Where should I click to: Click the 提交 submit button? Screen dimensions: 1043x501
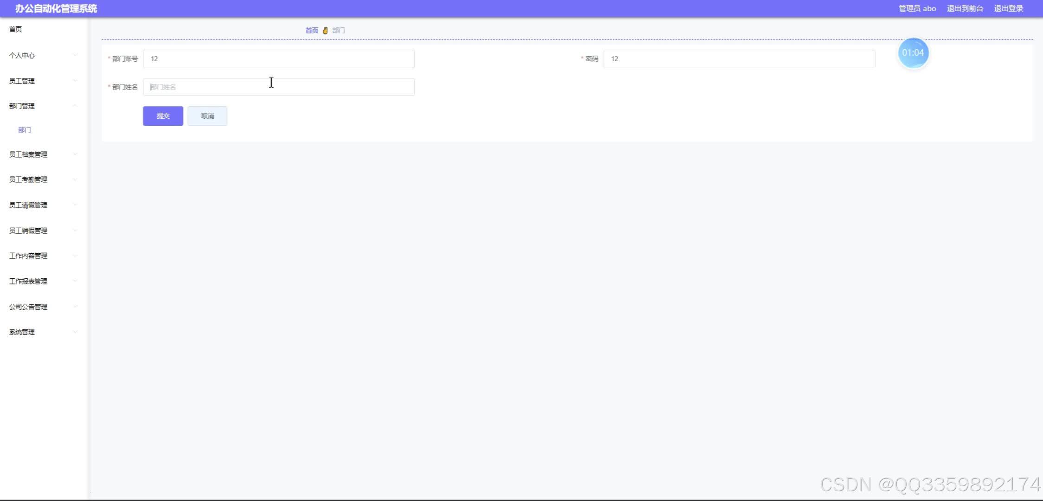click(162, 116)
